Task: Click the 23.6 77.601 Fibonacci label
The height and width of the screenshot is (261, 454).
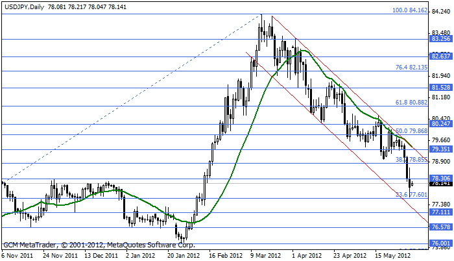Action: click(x=411, y=194)
